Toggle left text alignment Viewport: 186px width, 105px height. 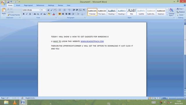(60, 14)
